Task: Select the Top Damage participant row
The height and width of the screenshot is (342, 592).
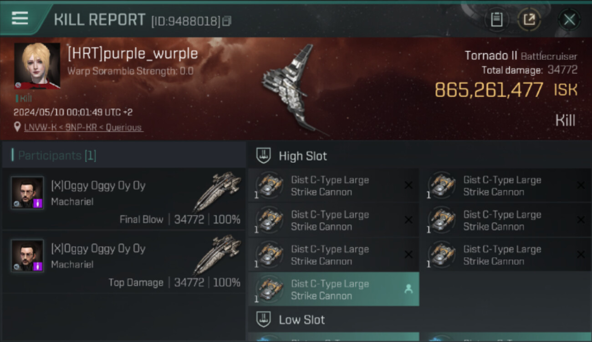Action: click(x=124, y=261)
